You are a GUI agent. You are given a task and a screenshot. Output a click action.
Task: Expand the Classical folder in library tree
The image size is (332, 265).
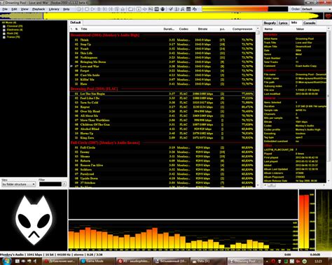click(4, 27)
